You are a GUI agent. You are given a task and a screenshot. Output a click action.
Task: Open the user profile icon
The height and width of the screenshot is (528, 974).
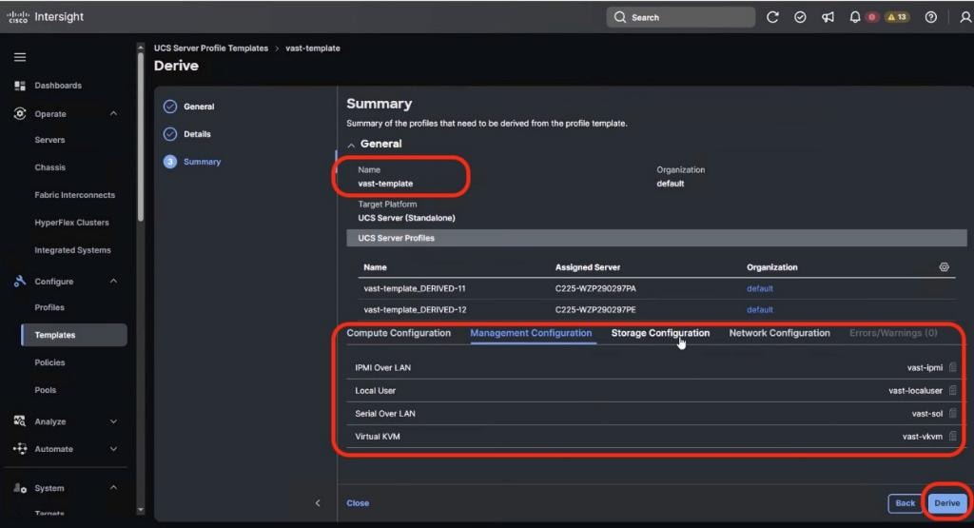pyautogui.click(x=965, y=17)
